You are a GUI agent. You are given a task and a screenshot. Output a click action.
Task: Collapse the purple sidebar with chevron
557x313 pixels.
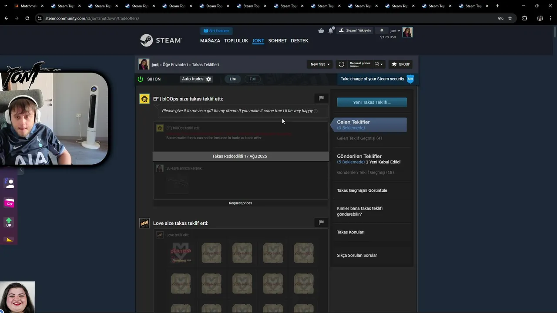[x=20, y=170]
